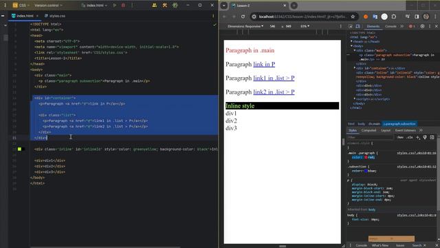Close the index.html editor tab

pos(37,16)
